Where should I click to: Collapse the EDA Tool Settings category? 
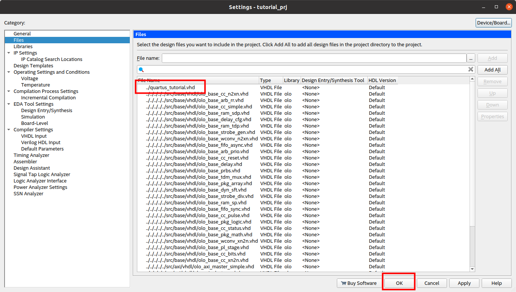click(9, 104)
